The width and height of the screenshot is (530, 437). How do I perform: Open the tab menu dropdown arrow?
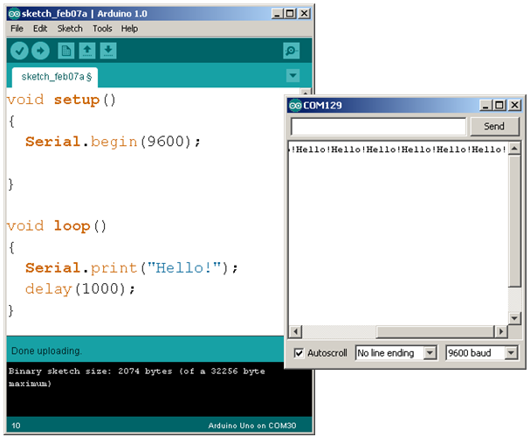(293, 75)
